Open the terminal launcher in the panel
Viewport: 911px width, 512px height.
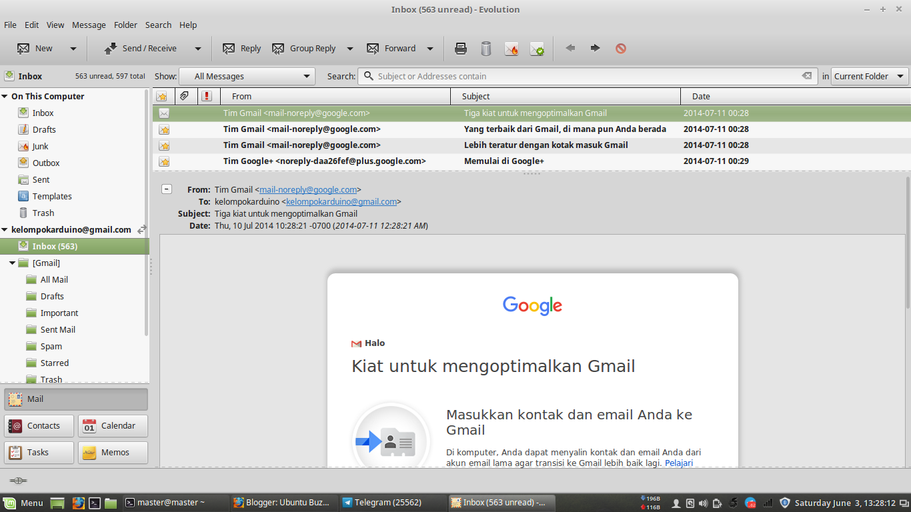tap(95, 503)
